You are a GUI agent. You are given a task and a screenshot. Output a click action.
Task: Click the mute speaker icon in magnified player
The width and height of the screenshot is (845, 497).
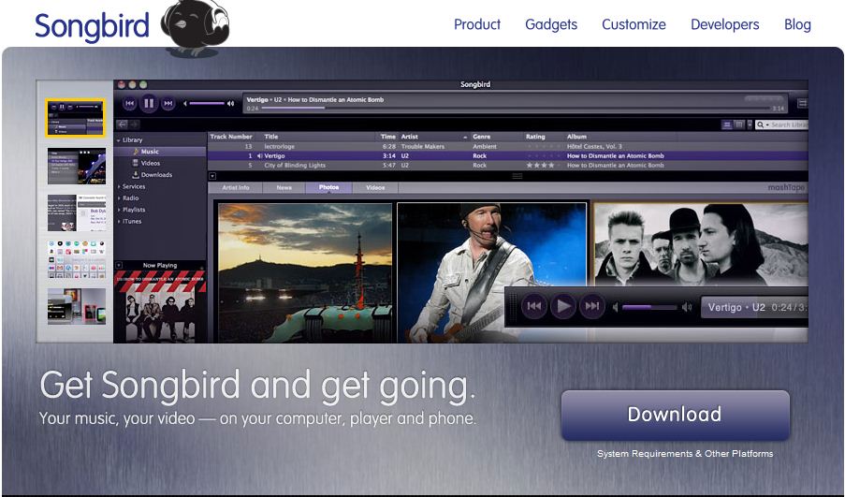click(x=616, y=307)
